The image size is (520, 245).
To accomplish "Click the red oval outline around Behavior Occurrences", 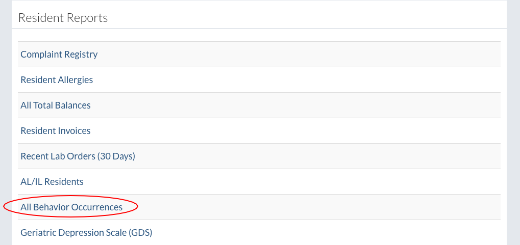I will [x=137, y=206].
